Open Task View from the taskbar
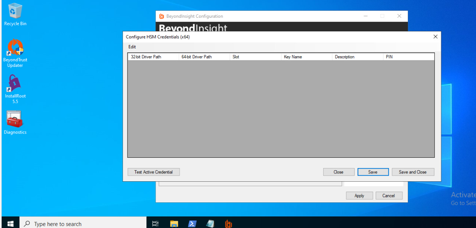The height and width of the screenshot is (228, 476). 155,224
